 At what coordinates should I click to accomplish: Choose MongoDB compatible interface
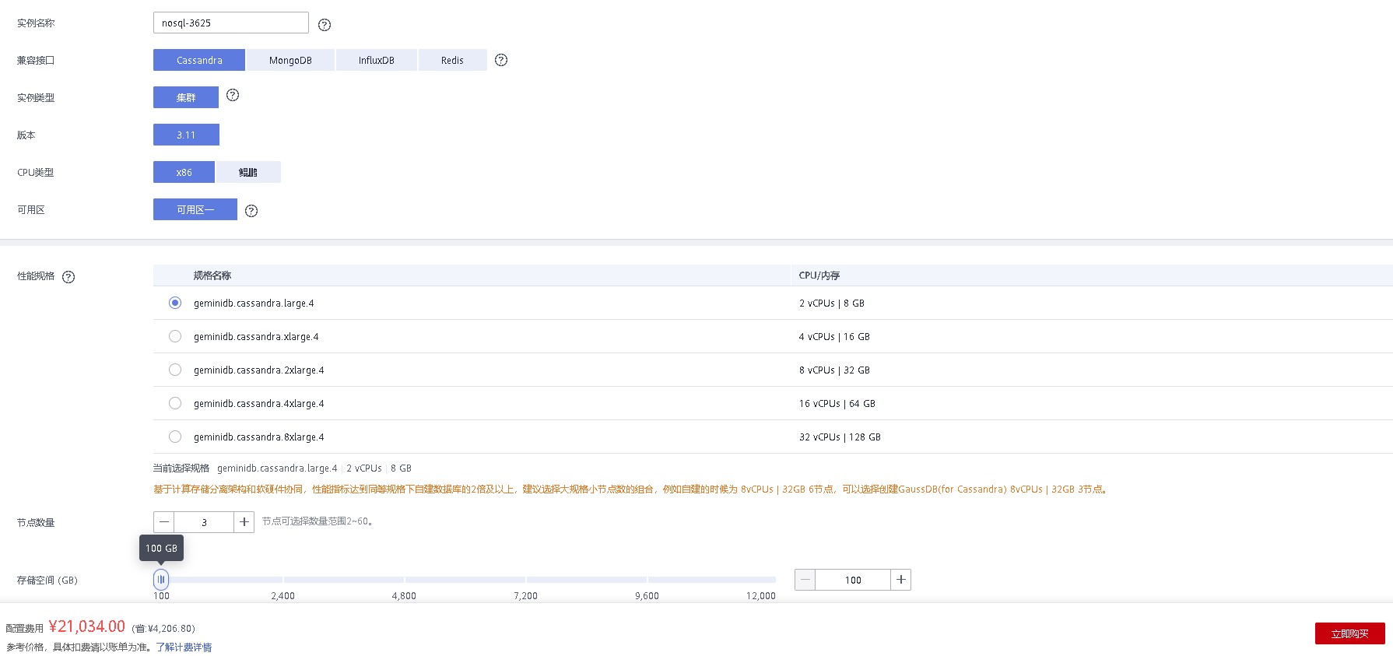[x=290, y=60]
